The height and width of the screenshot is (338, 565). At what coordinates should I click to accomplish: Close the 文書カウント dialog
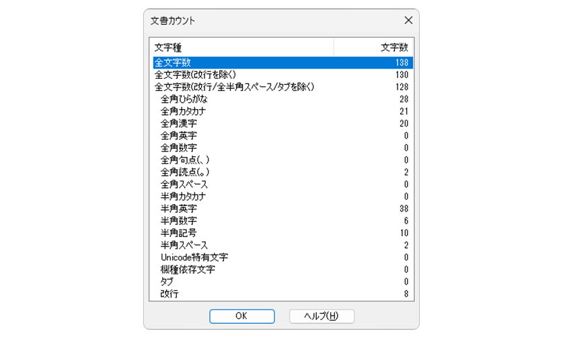pos(408,20)
